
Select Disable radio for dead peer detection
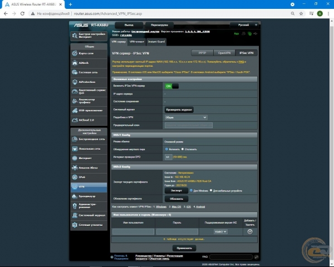[183, 149]
